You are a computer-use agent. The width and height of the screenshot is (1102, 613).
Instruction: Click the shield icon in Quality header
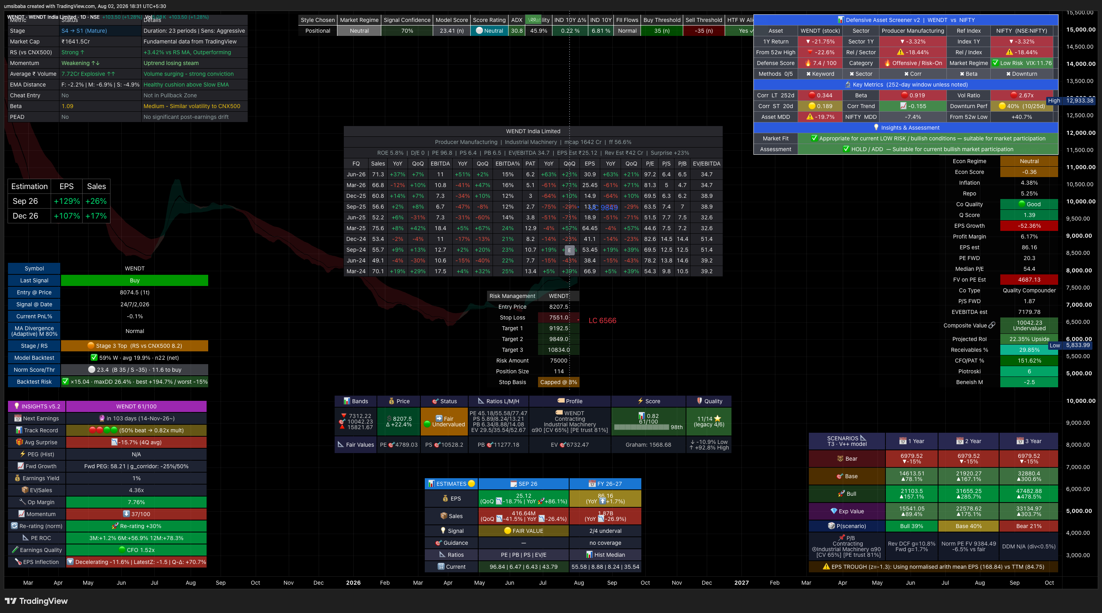[700, 401]
